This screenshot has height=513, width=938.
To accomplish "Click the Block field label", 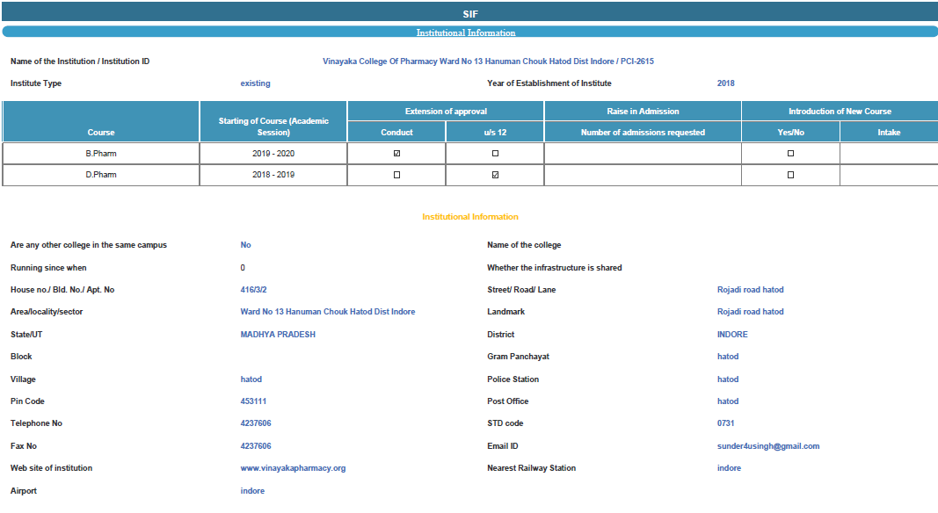I will (x=21, y=357).
